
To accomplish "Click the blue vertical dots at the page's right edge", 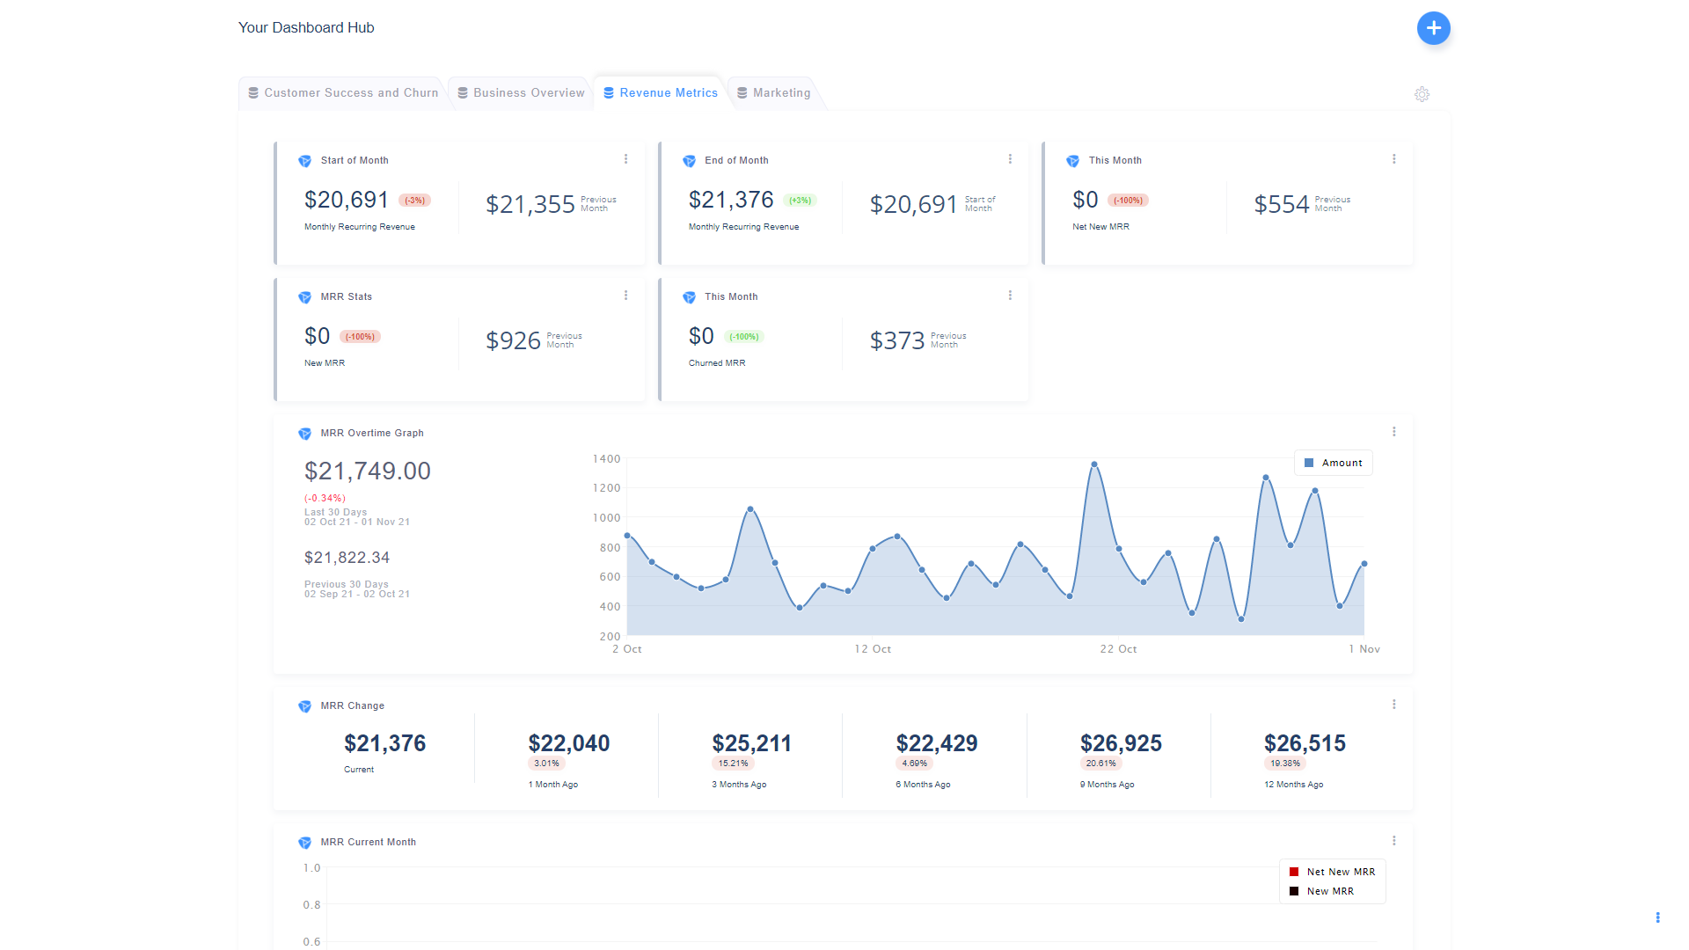I will click(x=1657, y=917).
